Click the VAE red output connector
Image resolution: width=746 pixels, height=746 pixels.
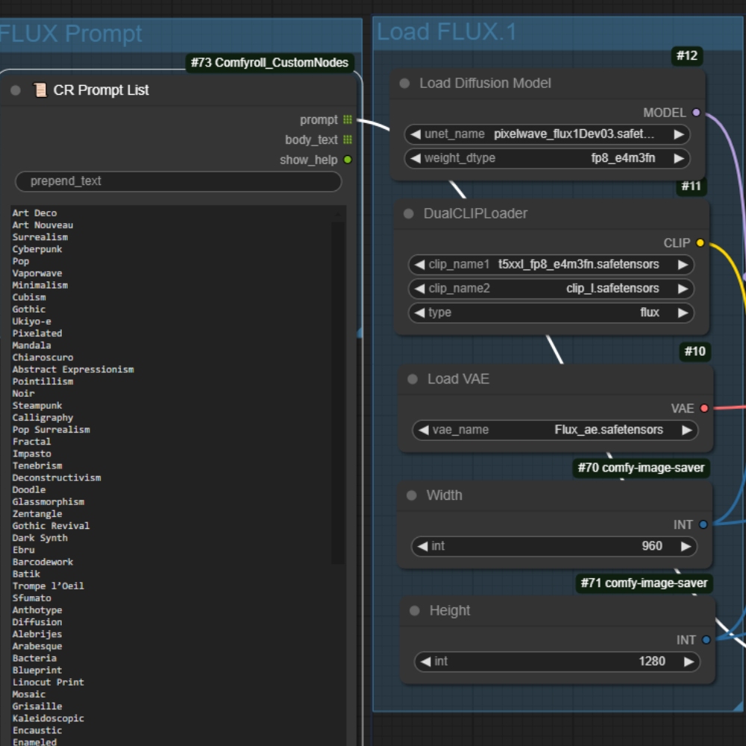pyautogui.click(x=704, y=408)
